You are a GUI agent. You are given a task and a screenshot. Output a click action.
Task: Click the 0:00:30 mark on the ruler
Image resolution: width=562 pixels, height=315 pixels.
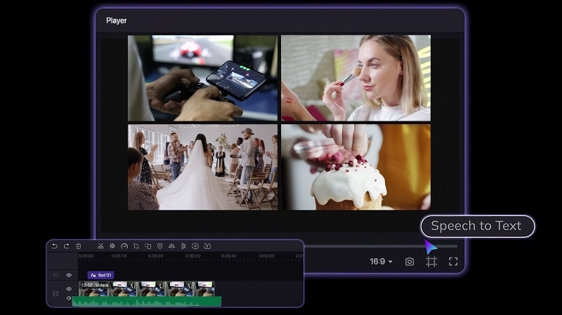[192, 256]
